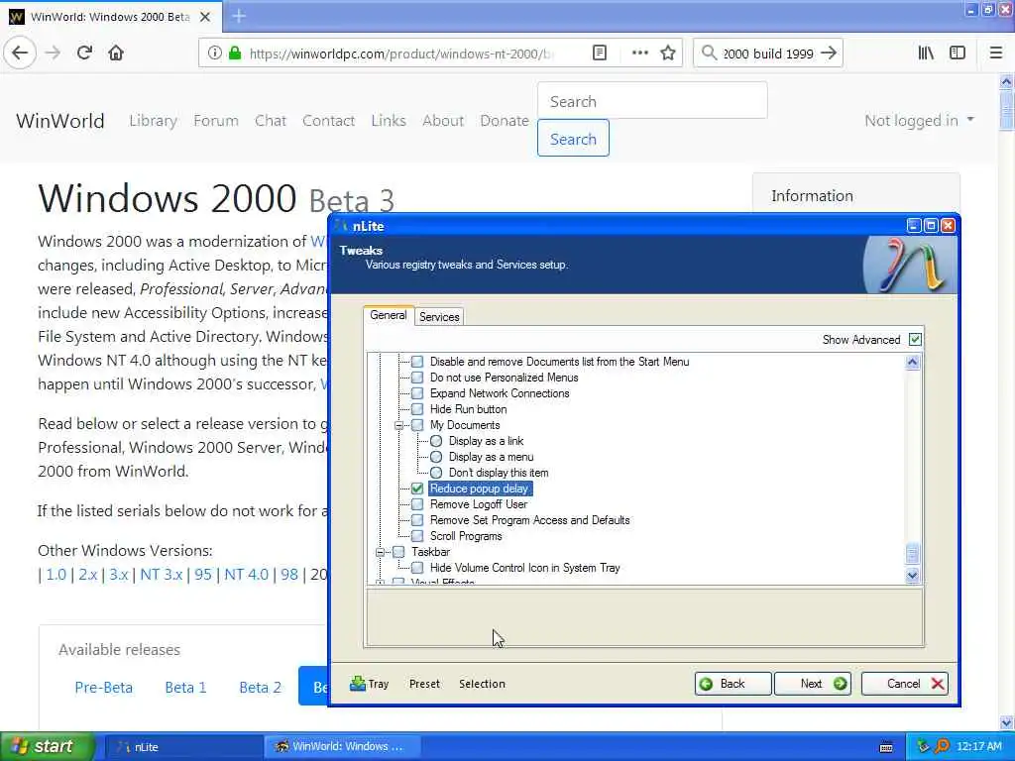Switch to nLite taskbar button
The height and width of the screenshot is (761, 1015).
pos(183,747)
